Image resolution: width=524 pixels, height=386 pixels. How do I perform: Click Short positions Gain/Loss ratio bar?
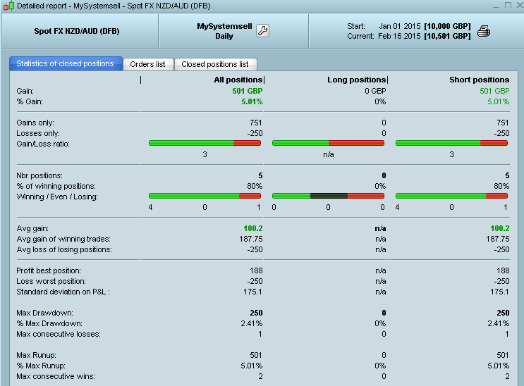[x=451, y=143]
